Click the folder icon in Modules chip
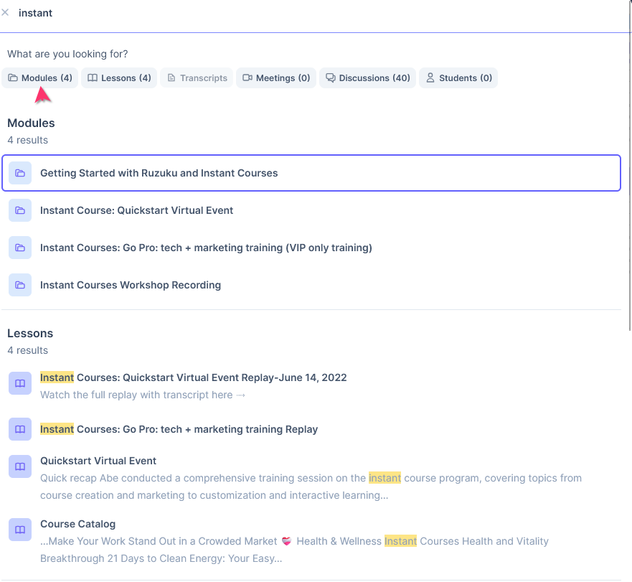This screenshot has height=582, width=632. tap(13, 78)
